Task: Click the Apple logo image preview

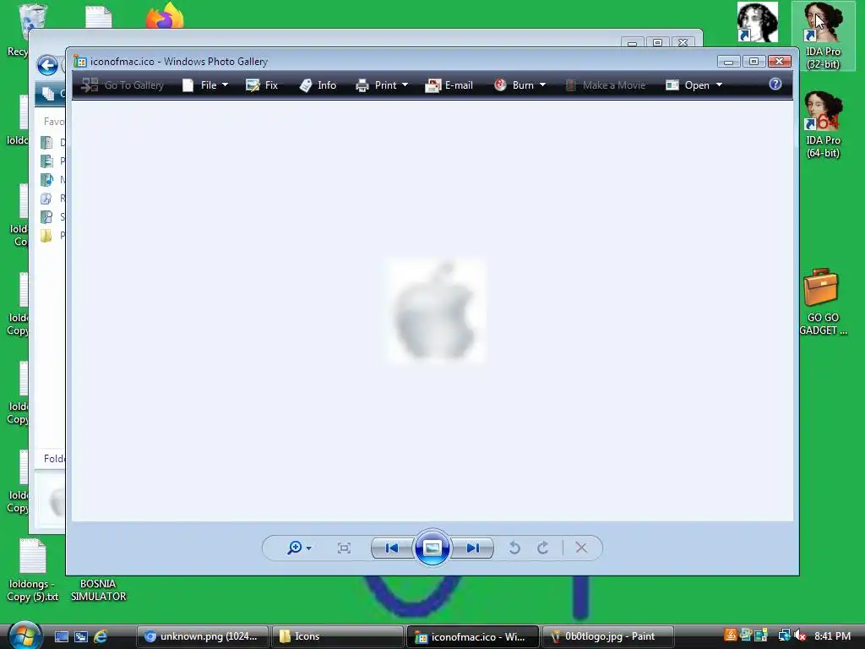Action: tap(436, 311)
